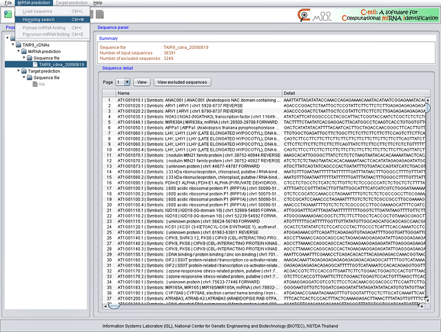441x332 pixels.
Task: Click the horizontal scrollbar left arrow
Action: (x=105, y=306)
